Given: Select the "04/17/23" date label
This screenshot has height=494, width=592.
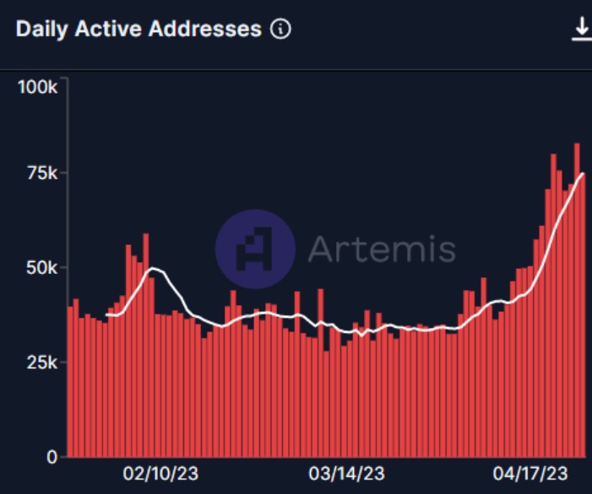Looking at the screenshot, I should 530,474.
